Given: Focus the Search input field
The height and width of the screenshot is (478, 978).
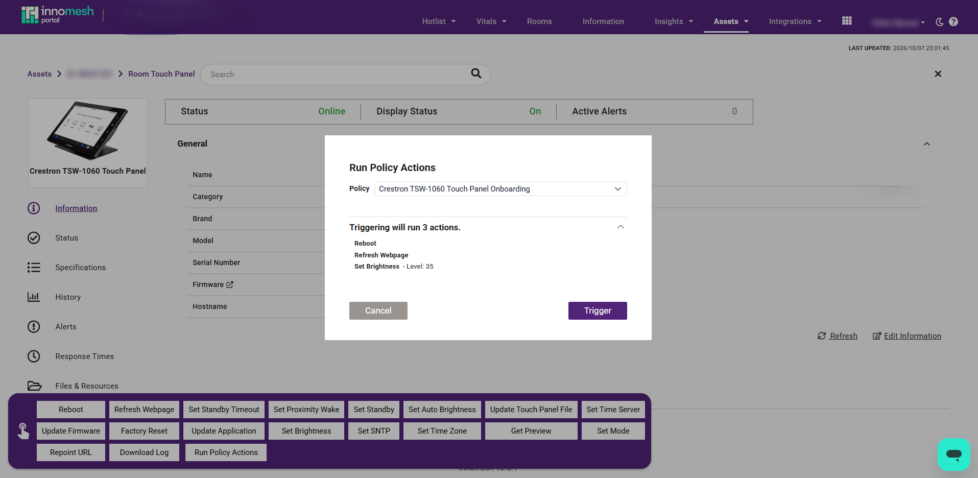Looking at the screenshot, I should (346, 75).
